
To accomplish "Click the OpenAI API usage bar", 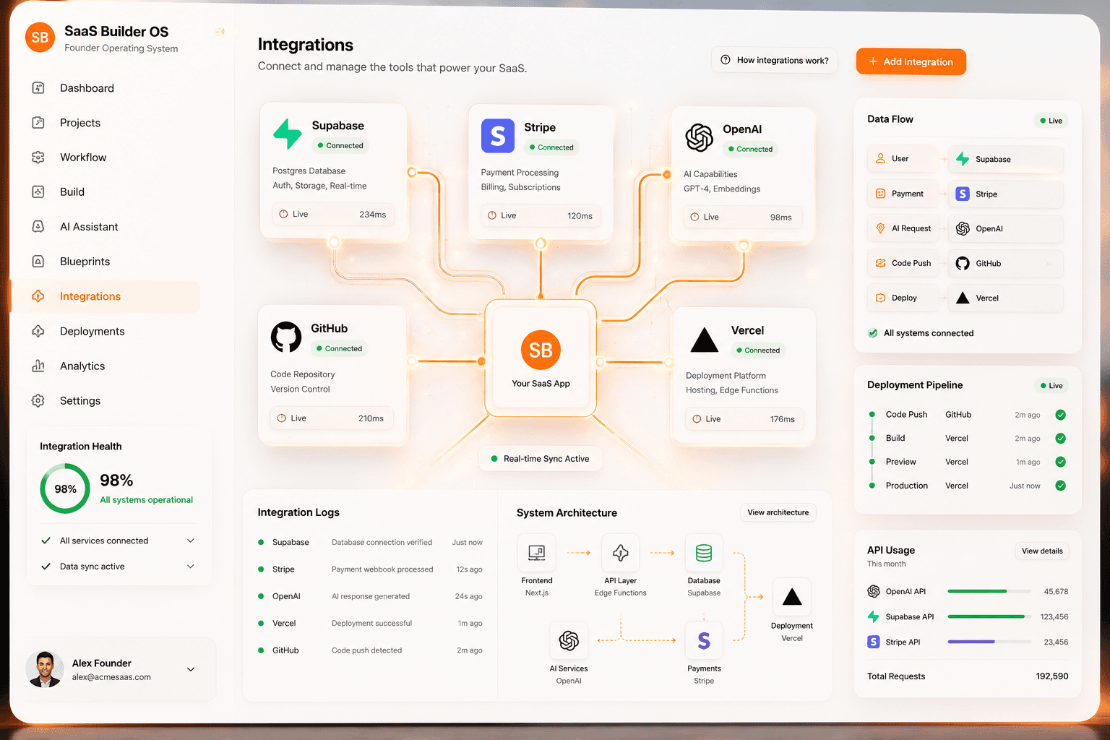I will click(x=989, y=591).
